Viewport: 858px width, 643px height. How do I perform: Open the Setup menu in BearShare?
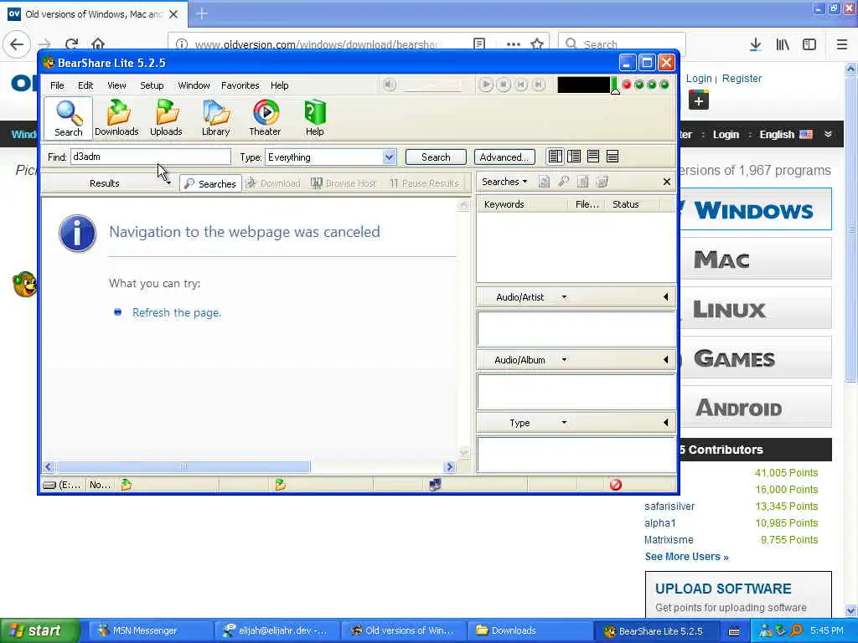pyautogui.click(x=152, y=85)
